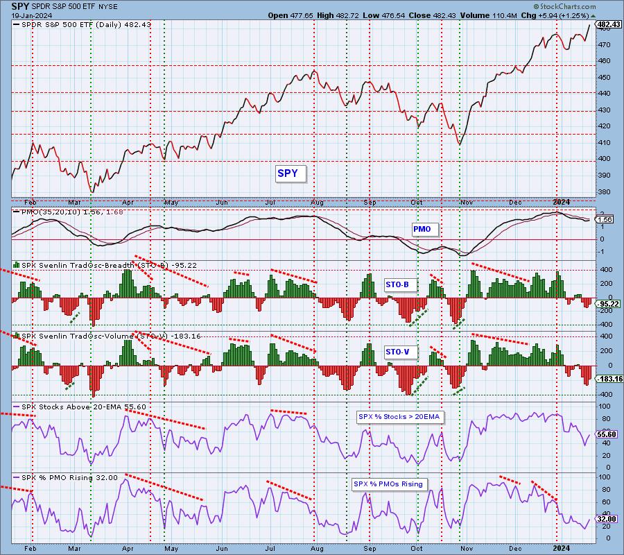Click the STO-B label box
This screenshot has width=624, height=555.
(x=401, y=284)
